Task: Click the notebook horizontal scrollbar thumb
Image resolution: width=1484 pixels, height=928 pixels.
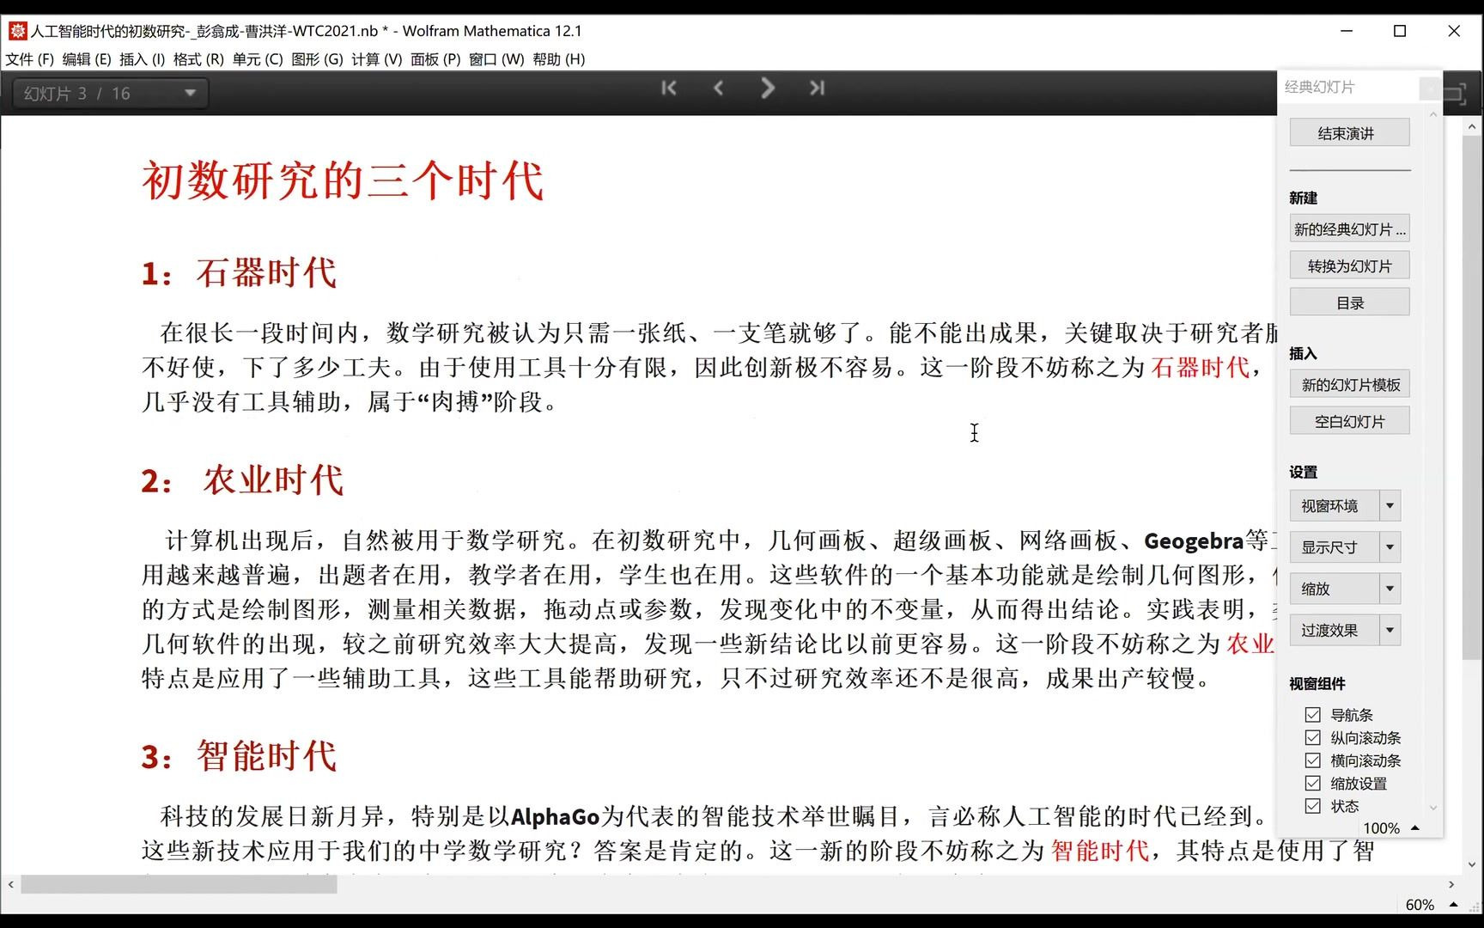Action: [179, 884]
